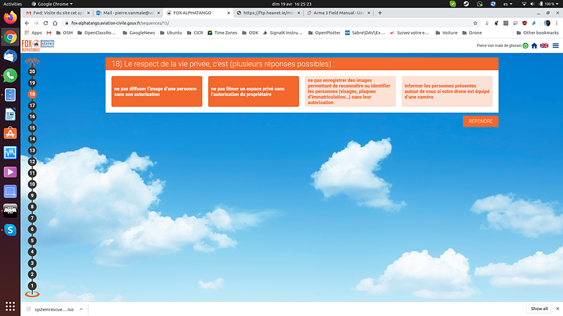Open the hamburger menu on the site header
The width and height of the screenshot is (563, 316).
tap(555, 46)
